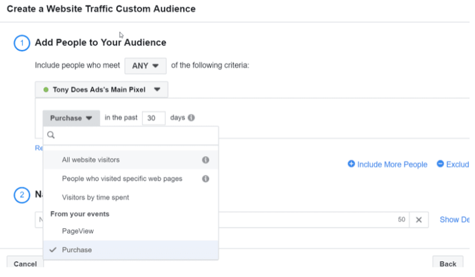Screen dimensions: 475x277
Task: Click the Show Description link
Action: click(454, 220)
